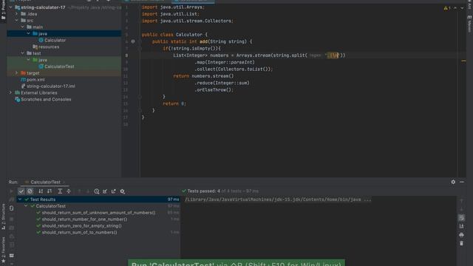
Task: Collapse CalculatorTest node in results
Action: click(26, 206)
